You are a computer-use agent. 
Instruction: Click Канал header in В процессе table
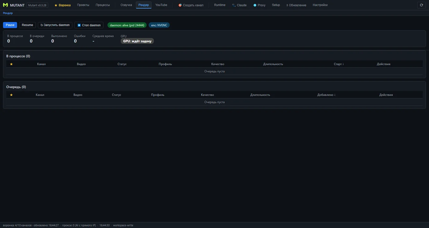point(41,64)
